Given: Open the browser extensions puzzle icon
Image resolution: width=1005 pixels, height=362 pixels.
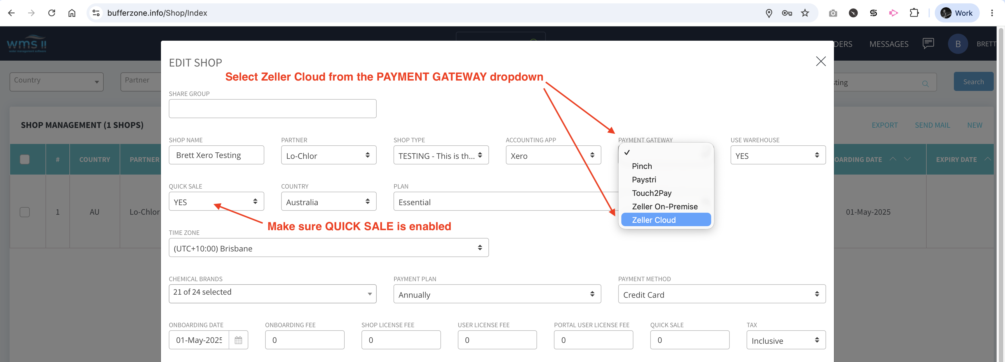Looking at the screenshot, I should pos(914,13).
